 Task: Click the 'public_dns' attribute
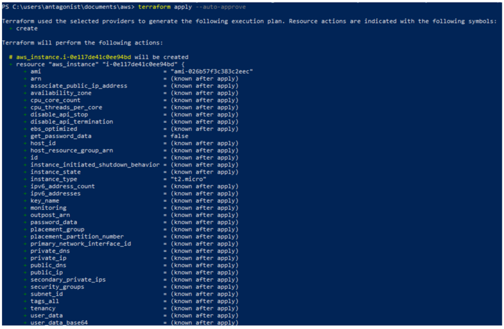48,265
